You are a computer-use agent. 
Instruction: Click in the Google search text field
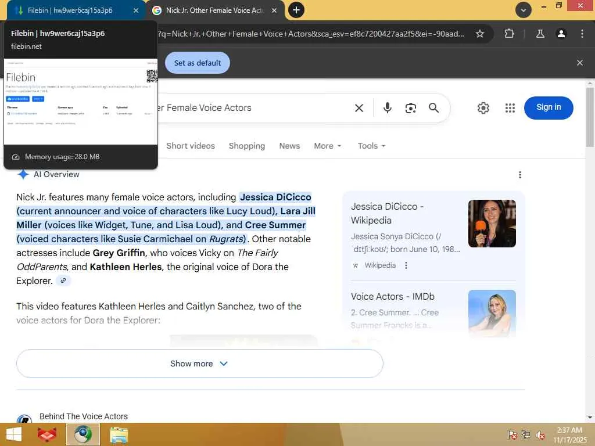[252, 108]
